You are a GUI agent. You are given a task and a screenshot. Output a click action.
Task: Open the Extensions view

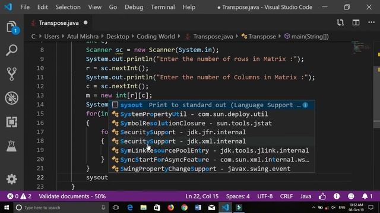tap(12, 122)
